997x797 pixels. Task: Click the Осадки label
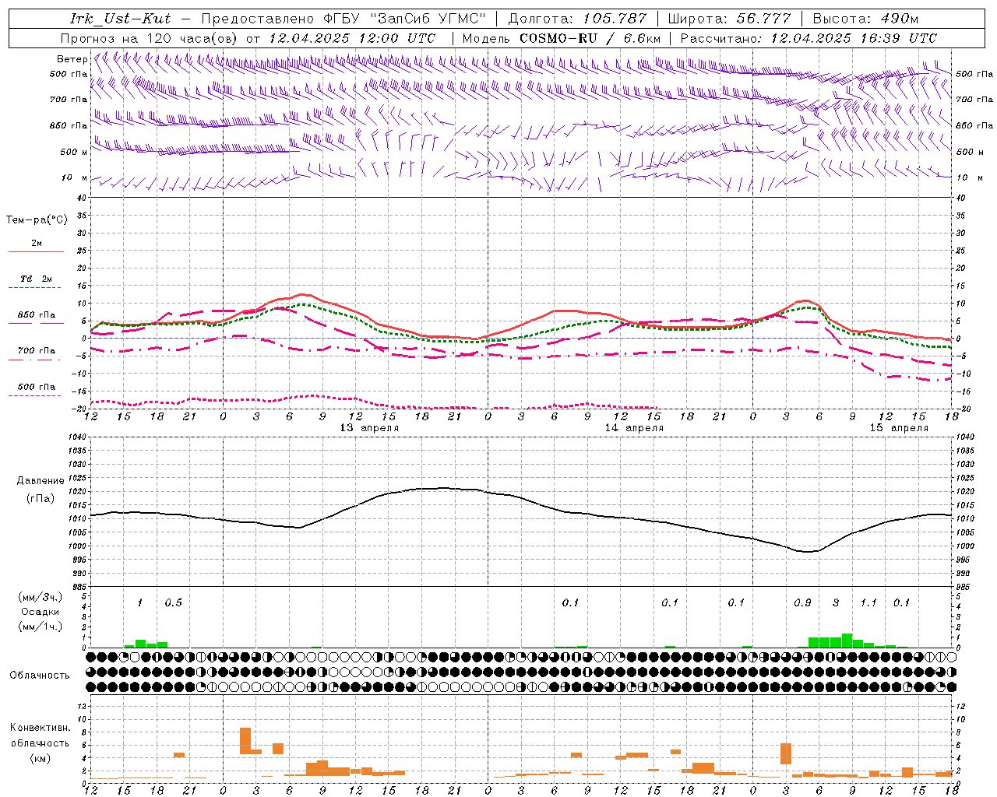40,612
